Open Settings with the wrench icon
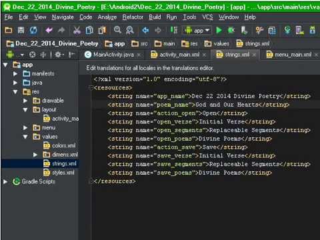320x240 pixels. 259,30
